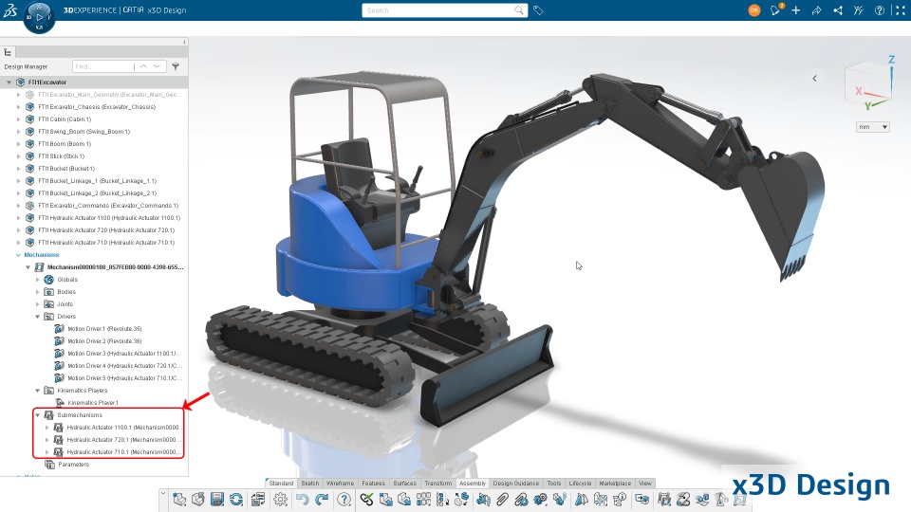
Task: Click the Redo arrow in the toolbar
Action: [322, 500]
